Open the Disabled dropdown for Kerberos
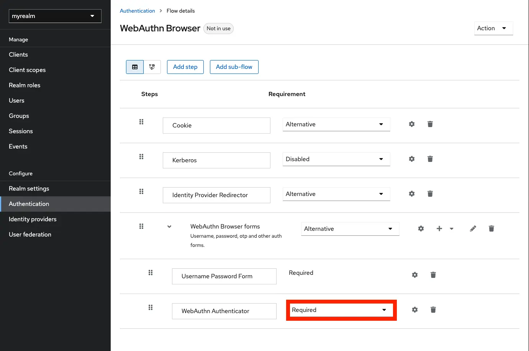This screenshot has width=529, height=351. (x=336, y=159)
